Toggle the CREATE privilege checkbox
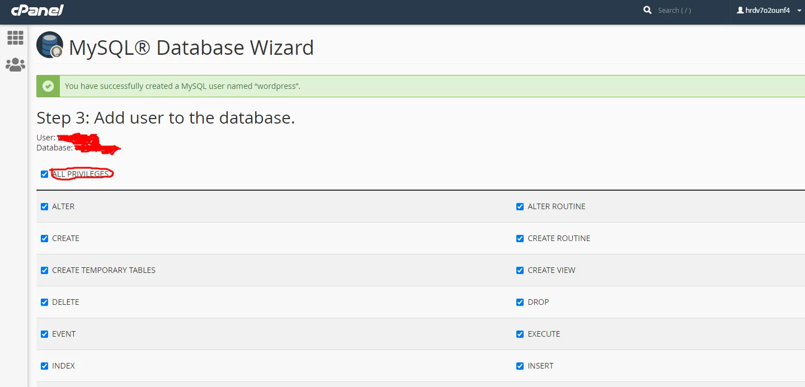This screenshot has height=387, width=805. pyautogui.click(x=45, y=238)
